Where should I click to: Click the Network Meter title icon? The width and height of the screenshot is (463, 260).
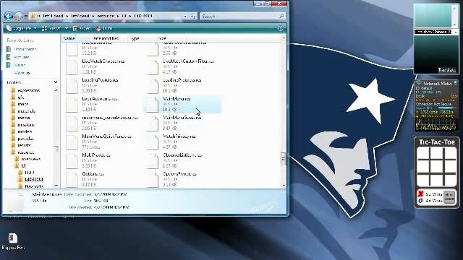(419, 84)
